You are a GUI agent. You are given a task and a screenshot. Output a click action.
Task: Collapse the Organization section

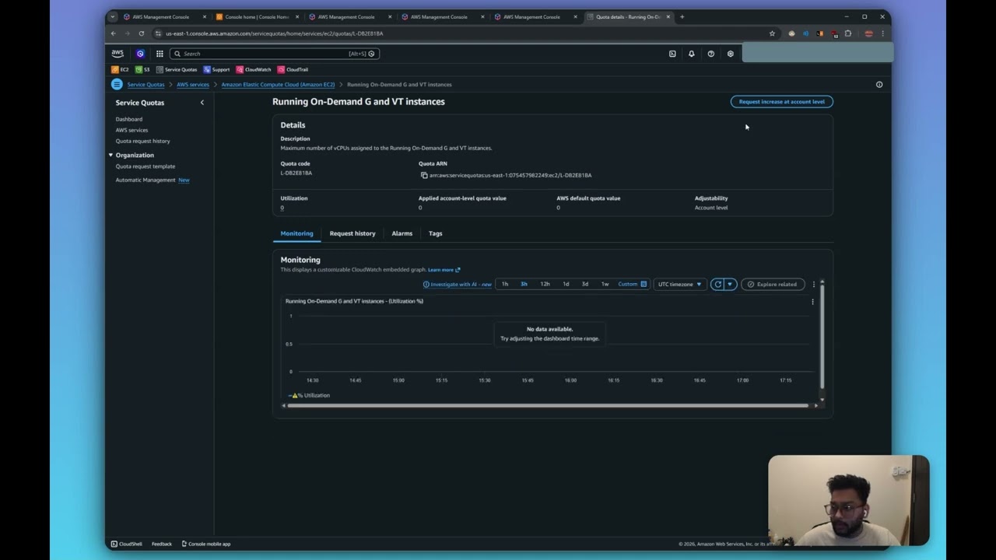(110, 155)
